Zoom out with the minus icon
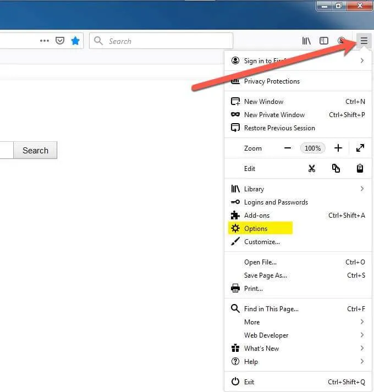374x392 pixels. pos(288,148)
